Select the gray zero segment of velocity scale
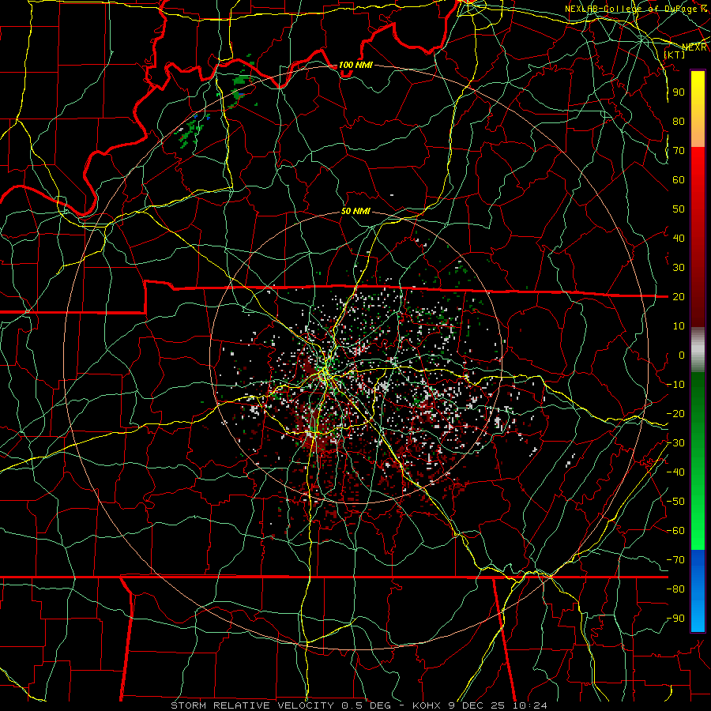 [x=698, y=350]
